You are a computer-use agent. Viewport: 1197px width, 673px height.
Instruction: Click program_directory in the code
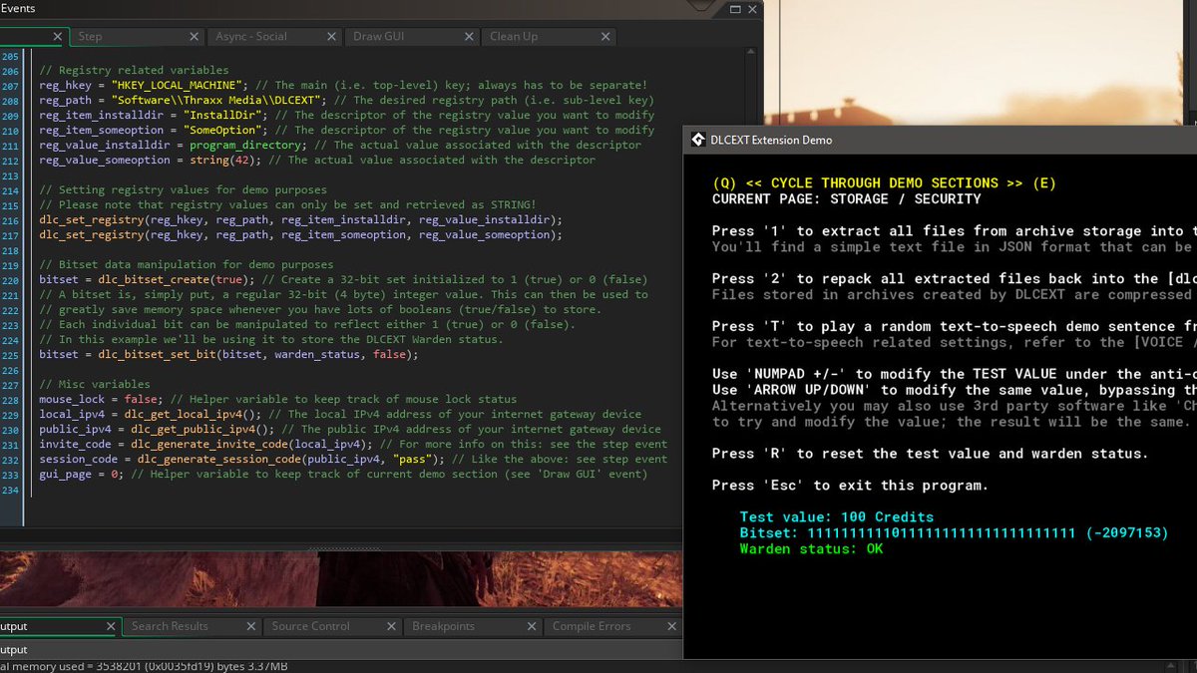tap(243, 146)
